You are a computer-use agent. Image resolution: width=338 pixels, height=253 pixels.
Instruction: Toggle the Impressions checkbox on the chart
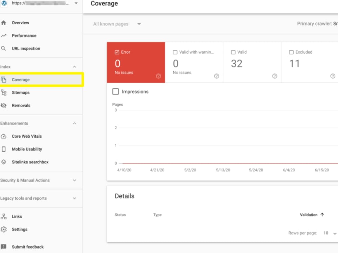(115, 91)
